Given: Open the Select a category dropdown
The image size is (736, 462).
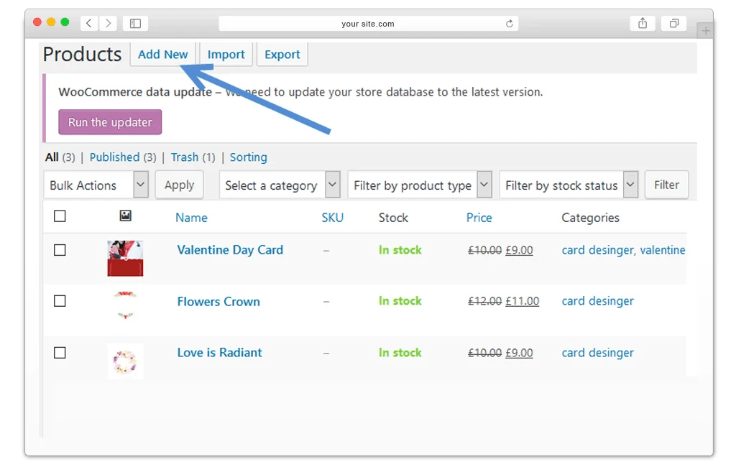Looking at the screenshot, I should (x=280, y=185).
